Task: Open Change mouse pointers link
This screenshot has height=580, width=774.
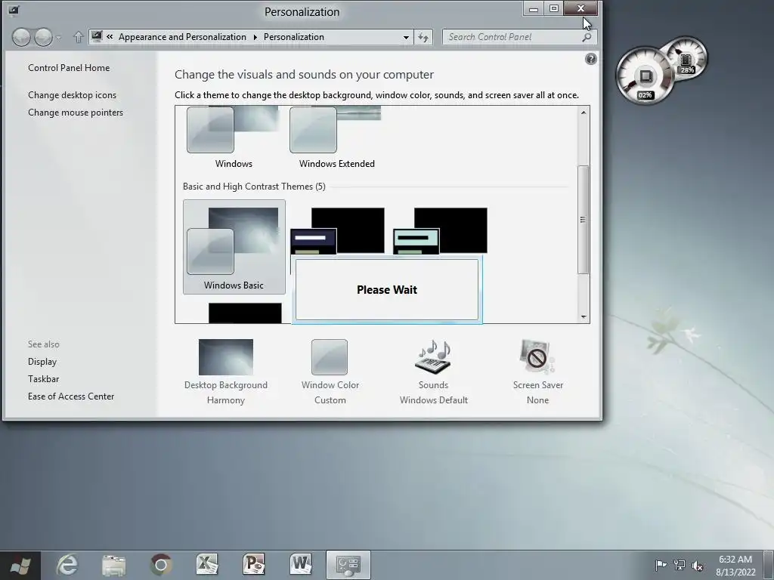Action: click(x=76, y=113)
